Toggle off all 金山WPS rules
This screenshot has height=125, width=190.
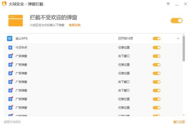tap(157, 39)
